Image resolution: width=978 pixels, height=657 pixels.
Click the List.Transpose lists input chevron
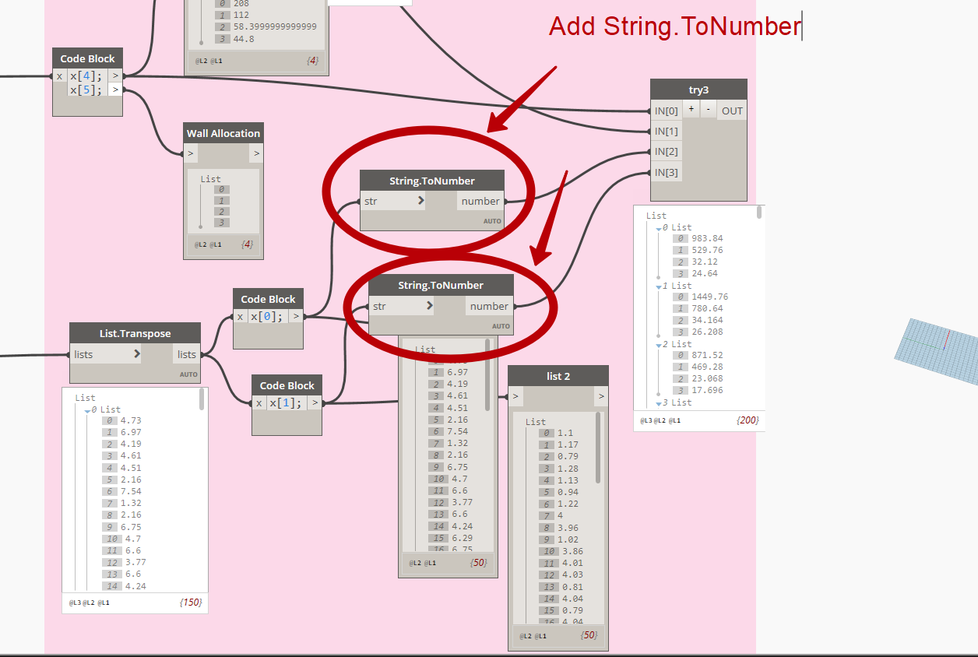[x=137, y=354]
